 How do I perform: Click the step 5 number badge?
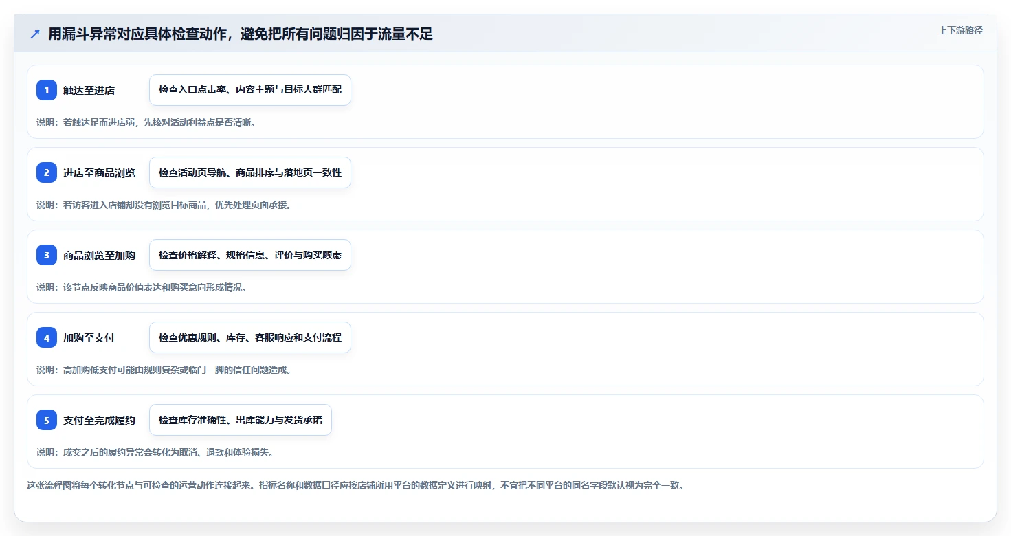[x=47, y=420]
